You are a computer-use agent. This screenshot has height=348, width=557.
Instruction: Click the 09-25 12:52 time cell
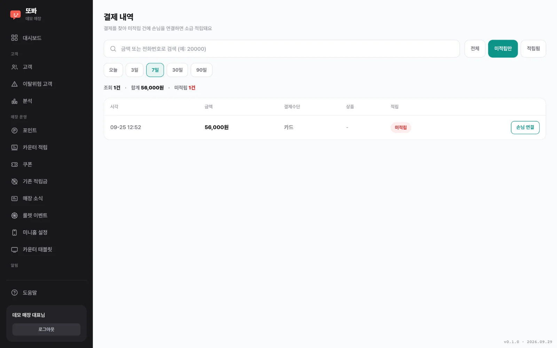point(126,127)
